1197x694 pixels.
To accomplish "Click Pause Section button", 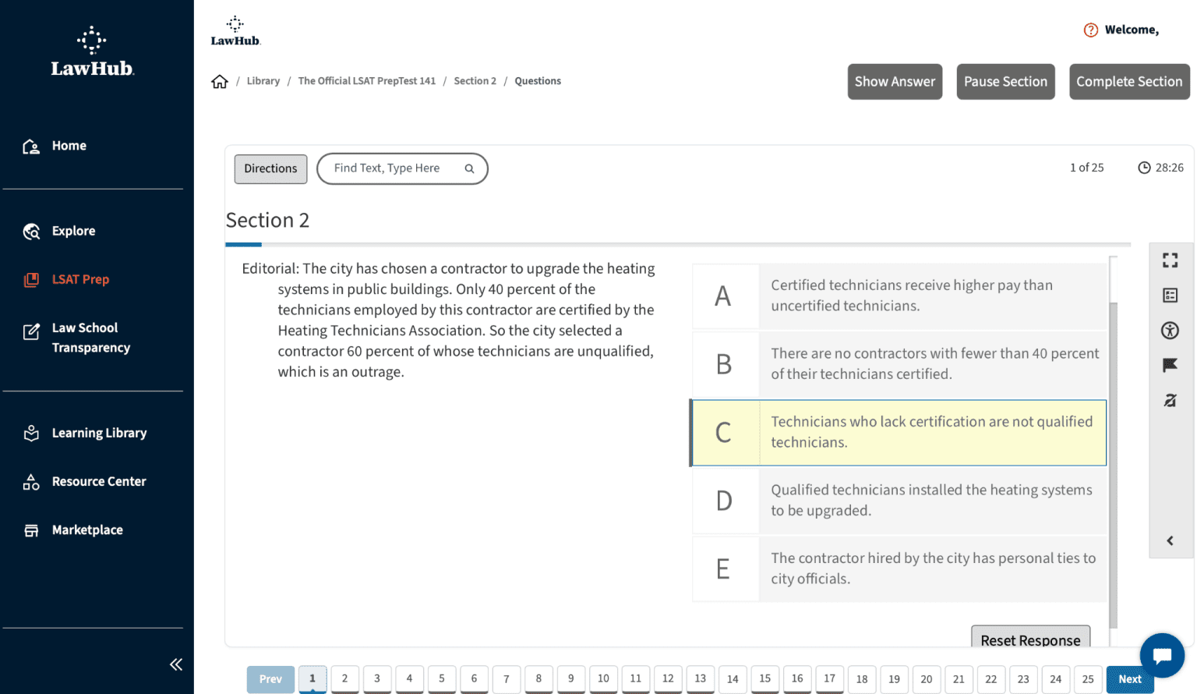I will pyautogui.click(x=1005, y=82).
